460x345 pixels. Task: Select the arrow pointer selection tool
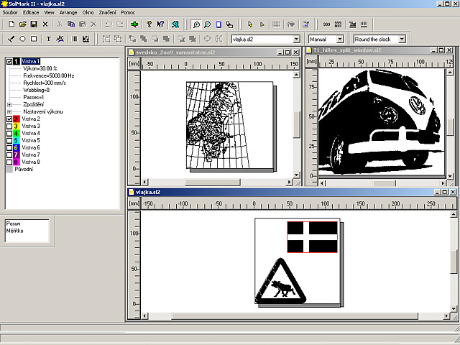[x=250, y=24]
